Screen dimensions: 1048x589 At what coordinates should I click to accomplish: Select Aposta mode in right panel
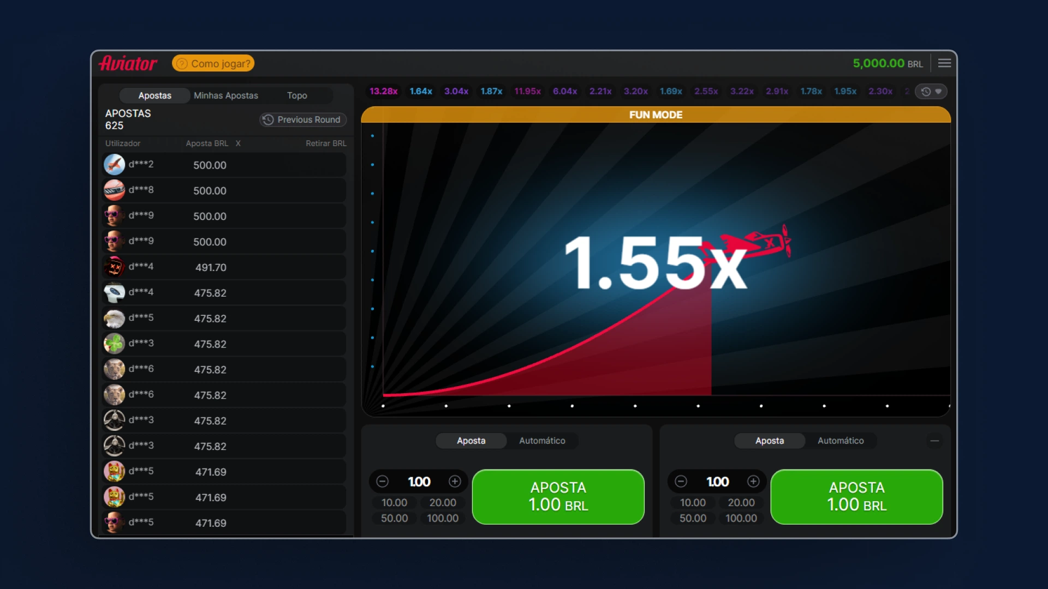769,441
